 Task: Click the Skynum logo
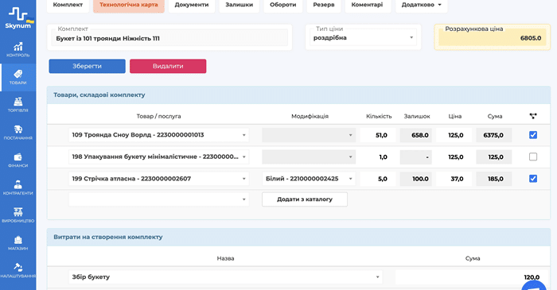click(18, 18)
